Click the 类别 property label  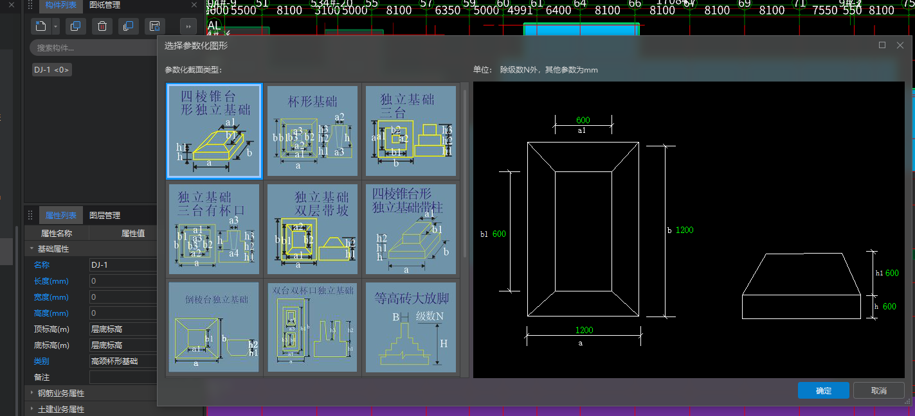click(42, 361)
